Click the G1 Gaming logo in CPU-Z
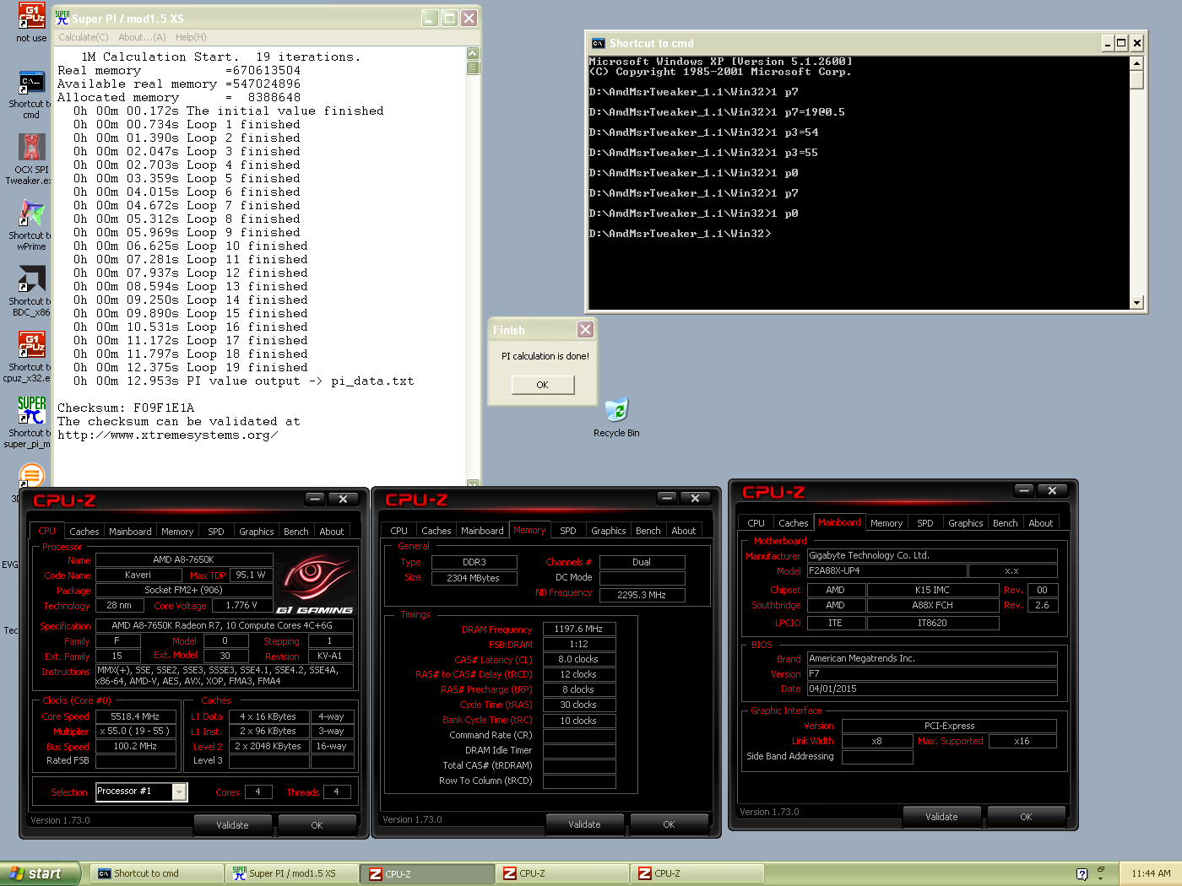The image size is (1182, 886). tap(315, 584)
